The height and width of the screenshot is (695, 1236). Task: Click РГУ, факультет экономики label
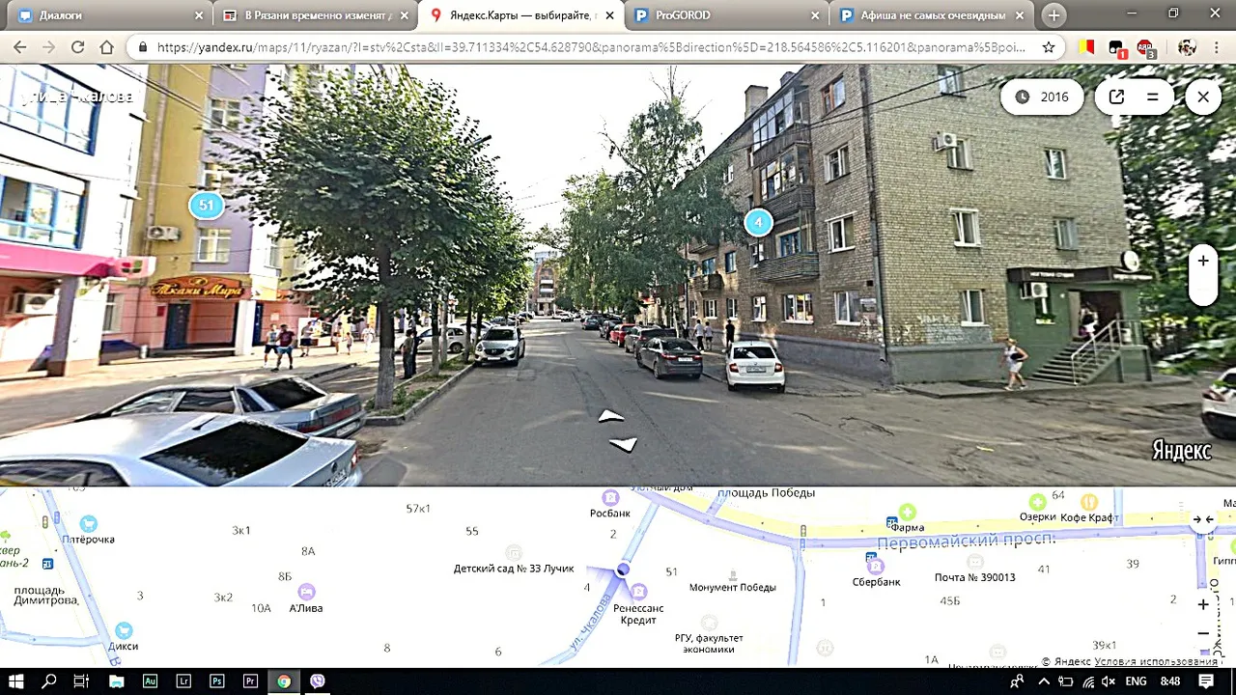click(x=709, y=643)
